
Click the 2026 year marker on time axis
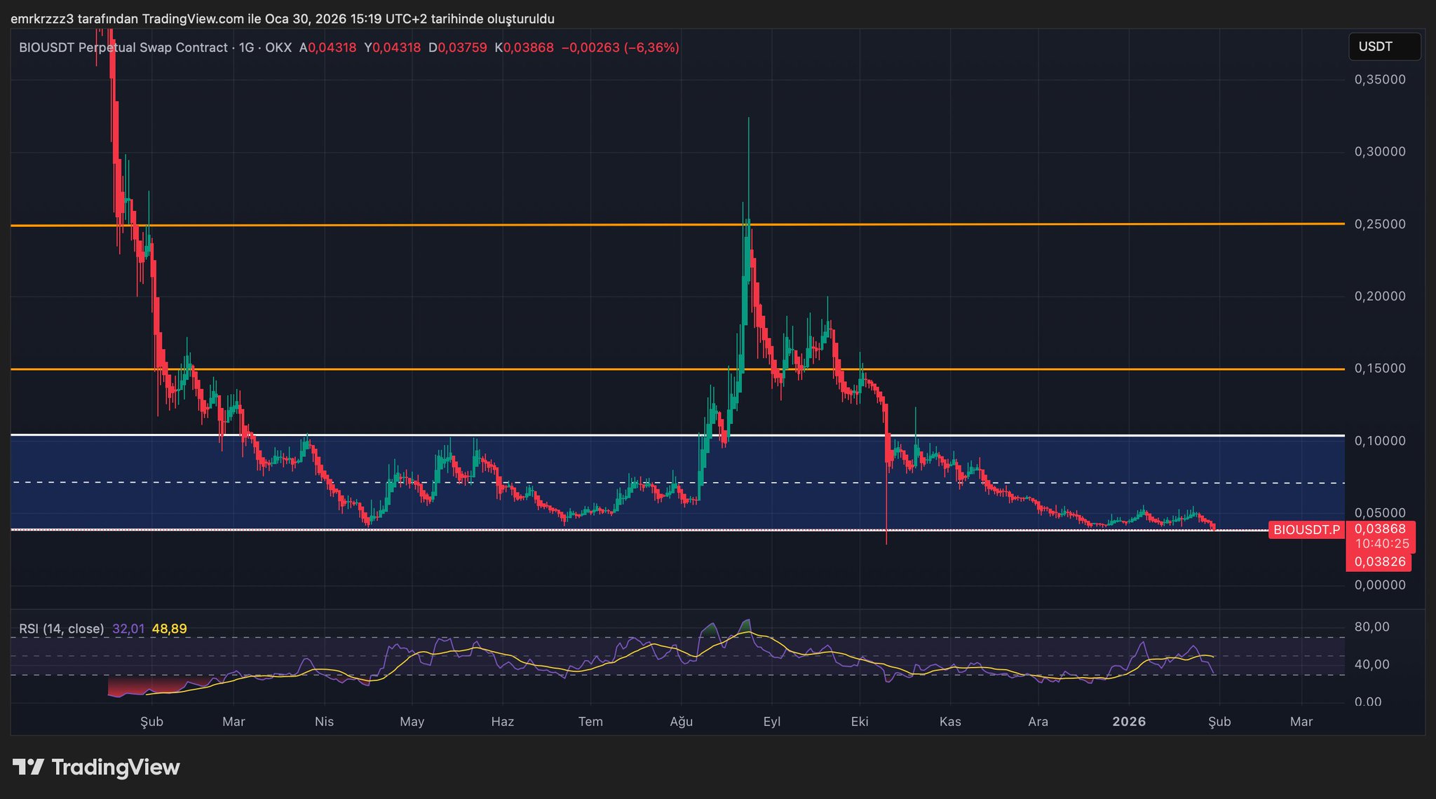point(1129,721)
